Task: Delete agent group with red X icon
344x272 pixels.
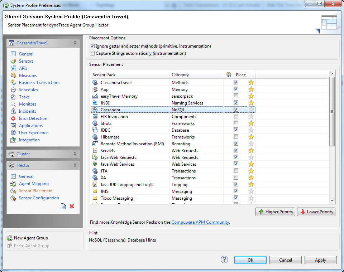Action: [72, 206]
